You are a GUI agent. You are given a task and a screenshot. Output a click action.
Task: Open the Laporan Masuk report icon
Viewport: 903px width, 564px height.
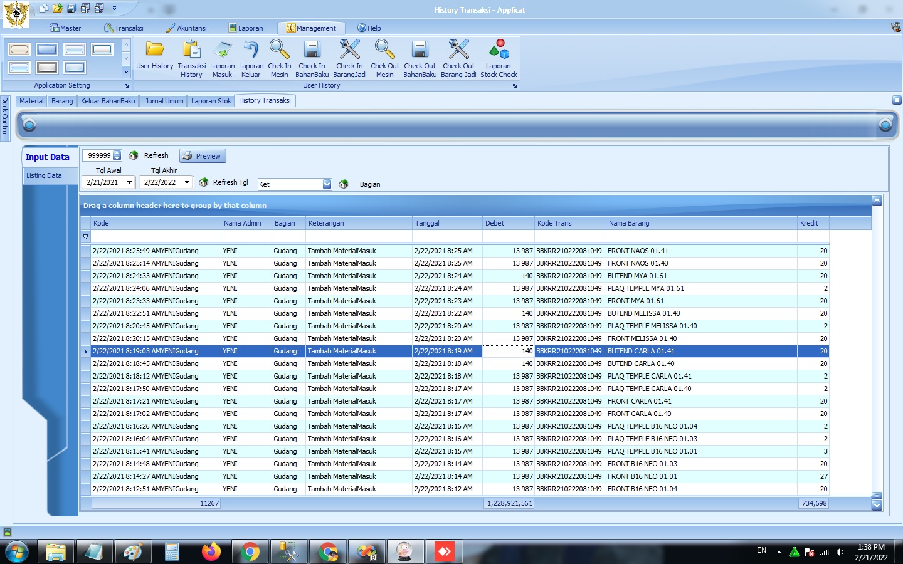(x=222, y=50)
